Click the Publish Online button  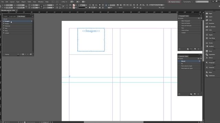click(174, 2)
